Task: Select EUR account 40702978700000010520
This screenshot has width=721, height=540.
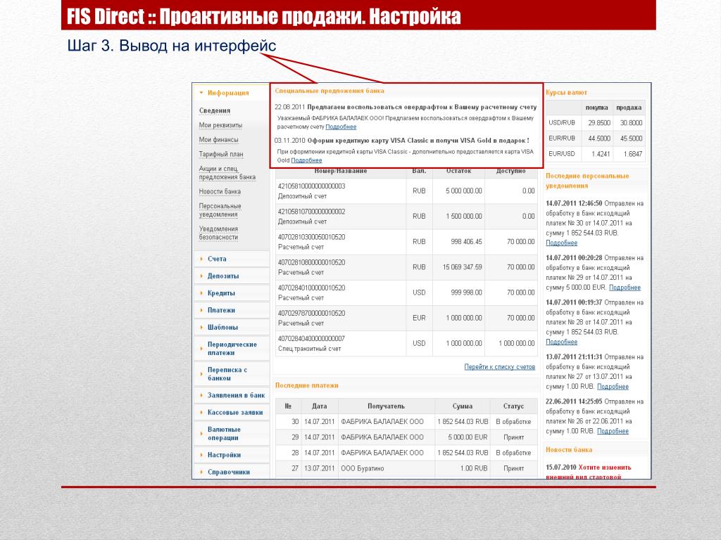Action: 311,313
